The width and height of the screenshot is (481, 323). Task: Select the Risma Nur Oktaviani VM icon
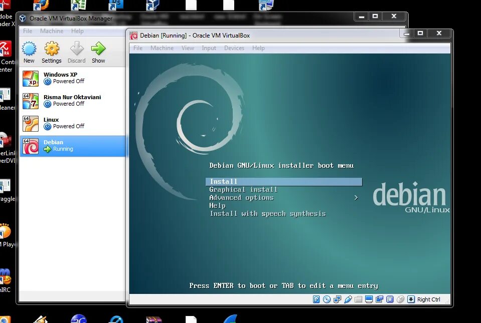[31, 101]
